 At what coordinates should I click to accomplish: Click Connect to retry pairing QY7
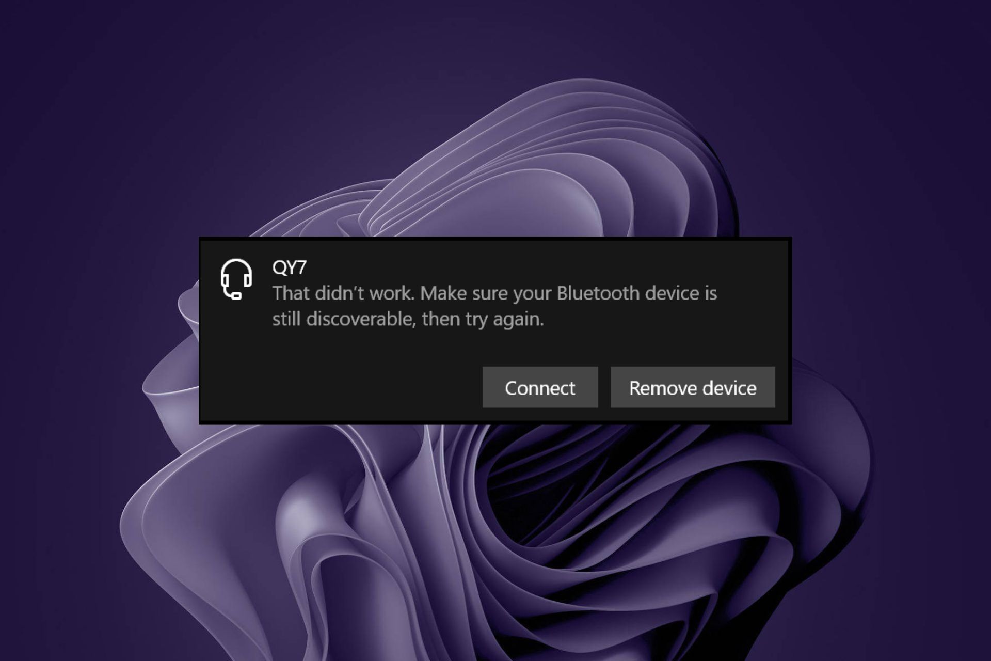point(540,387)
